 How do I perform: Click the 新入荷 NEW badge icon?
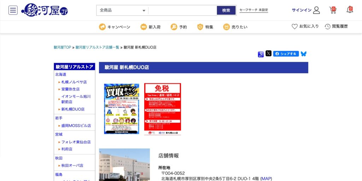click(144, 27)
